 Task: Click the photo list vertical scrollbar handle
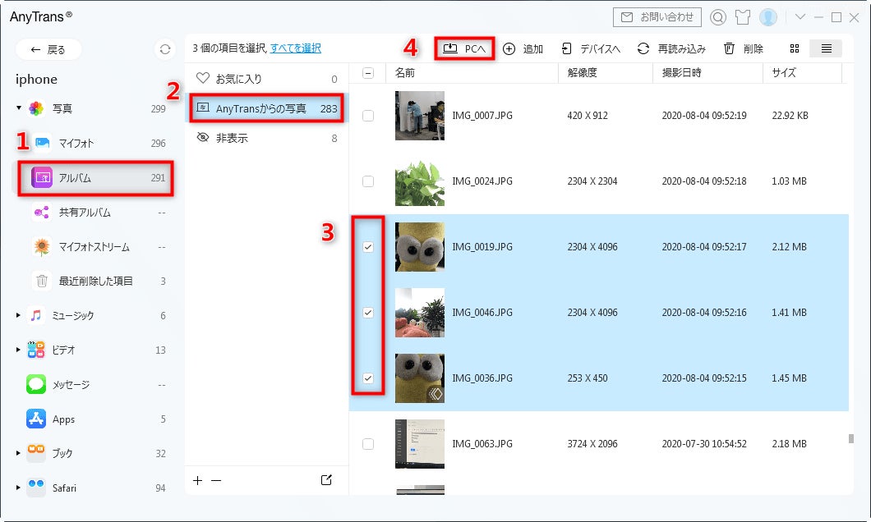point(850,439)
